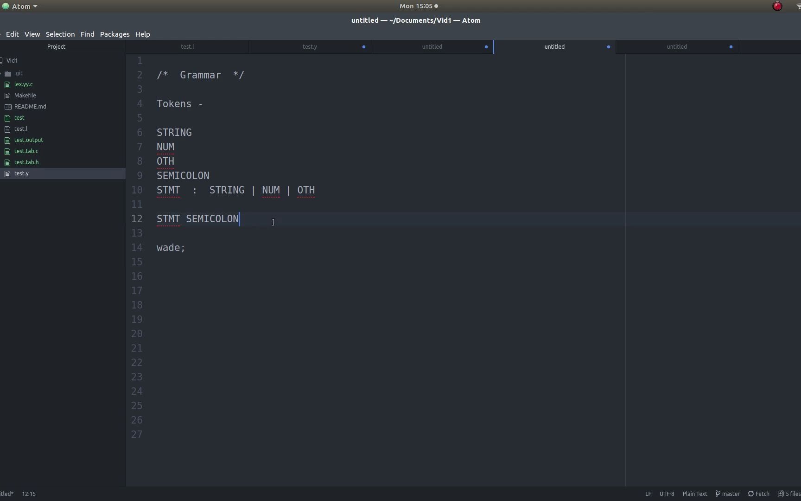Click the Makefile file icon
Screen dimensions: 801x501
(7, 96)
